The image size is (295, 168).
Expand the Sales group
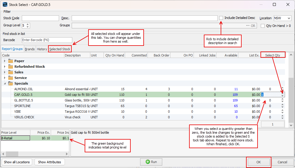point(5,72)
